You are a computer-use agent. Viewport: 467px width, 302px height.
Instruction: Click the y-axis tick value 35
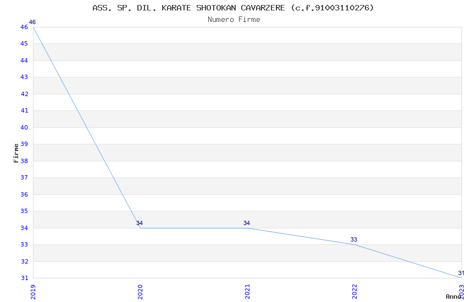[x=24, y=211]
